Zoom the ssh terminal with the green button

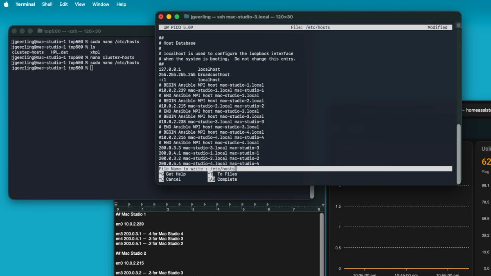coord(177,17)
